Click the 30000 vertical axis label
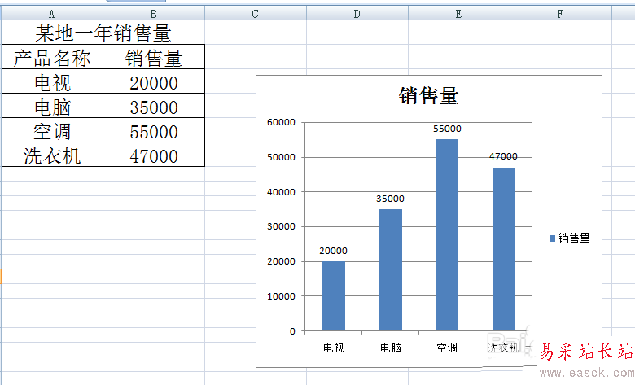Viewport: 635px width, 385px height. tap(281, 227)
